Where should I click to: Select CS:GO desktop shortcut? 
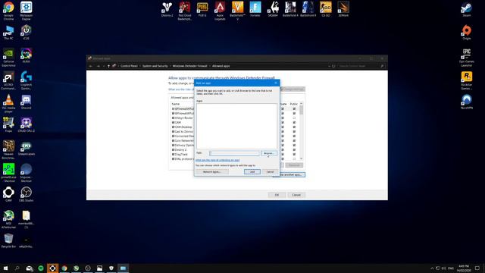(326, 9)
